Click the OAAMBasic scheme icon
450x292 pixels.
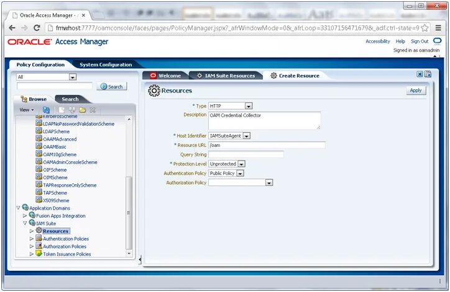39,146
